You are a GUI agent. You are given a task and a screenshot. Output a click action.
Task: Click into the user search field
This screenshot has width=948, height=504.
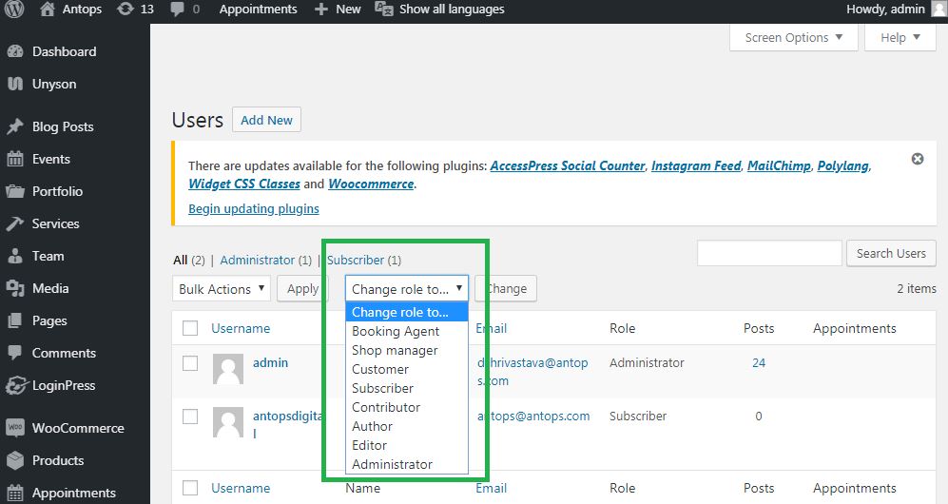(769, 253)
